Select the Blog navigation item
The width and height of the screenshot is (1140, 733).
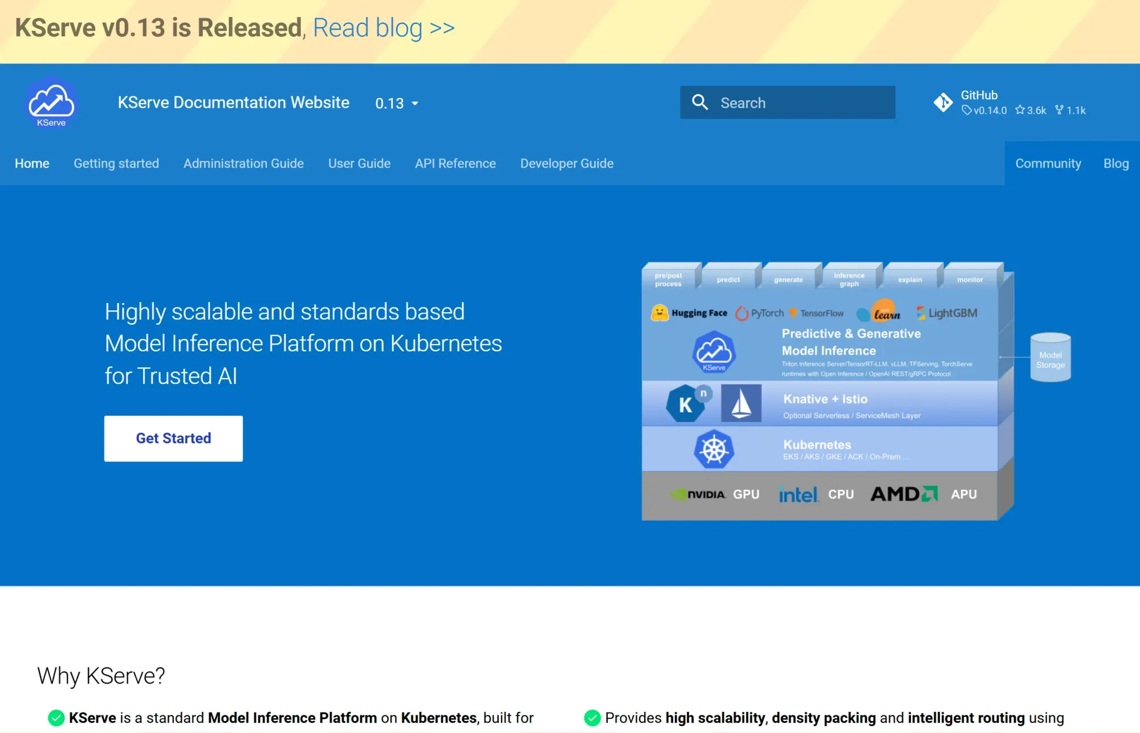pyautogui.click(x=1116, y=163)
